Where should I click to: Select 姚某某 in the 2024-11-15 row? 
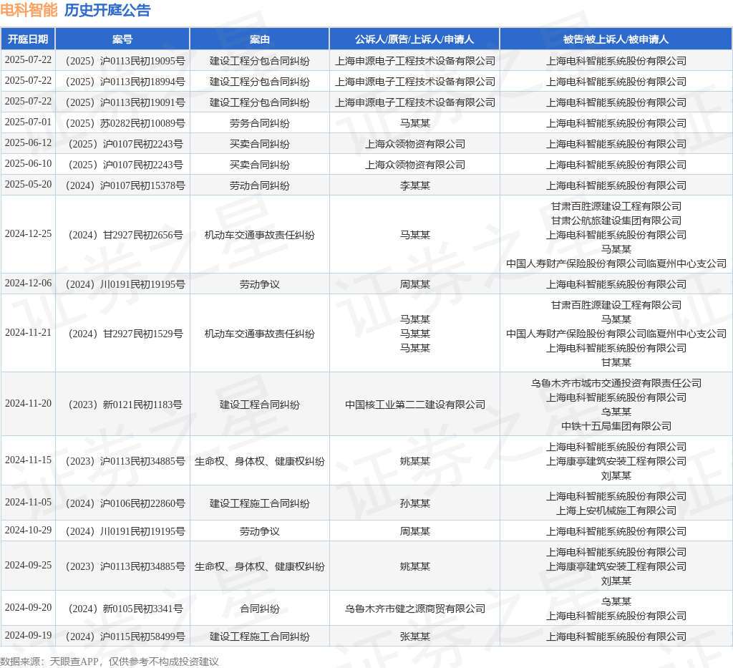pyautogui.click(x=414, y=461)
